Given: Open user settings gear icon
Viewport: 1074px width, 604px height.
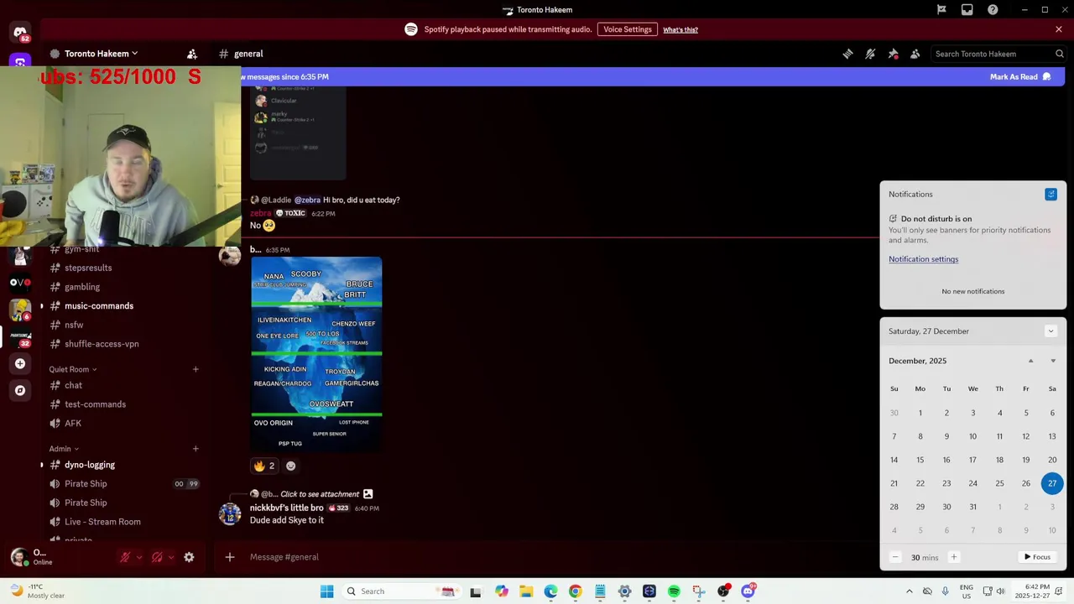Looking at the screenshot, I should (189, 557).
